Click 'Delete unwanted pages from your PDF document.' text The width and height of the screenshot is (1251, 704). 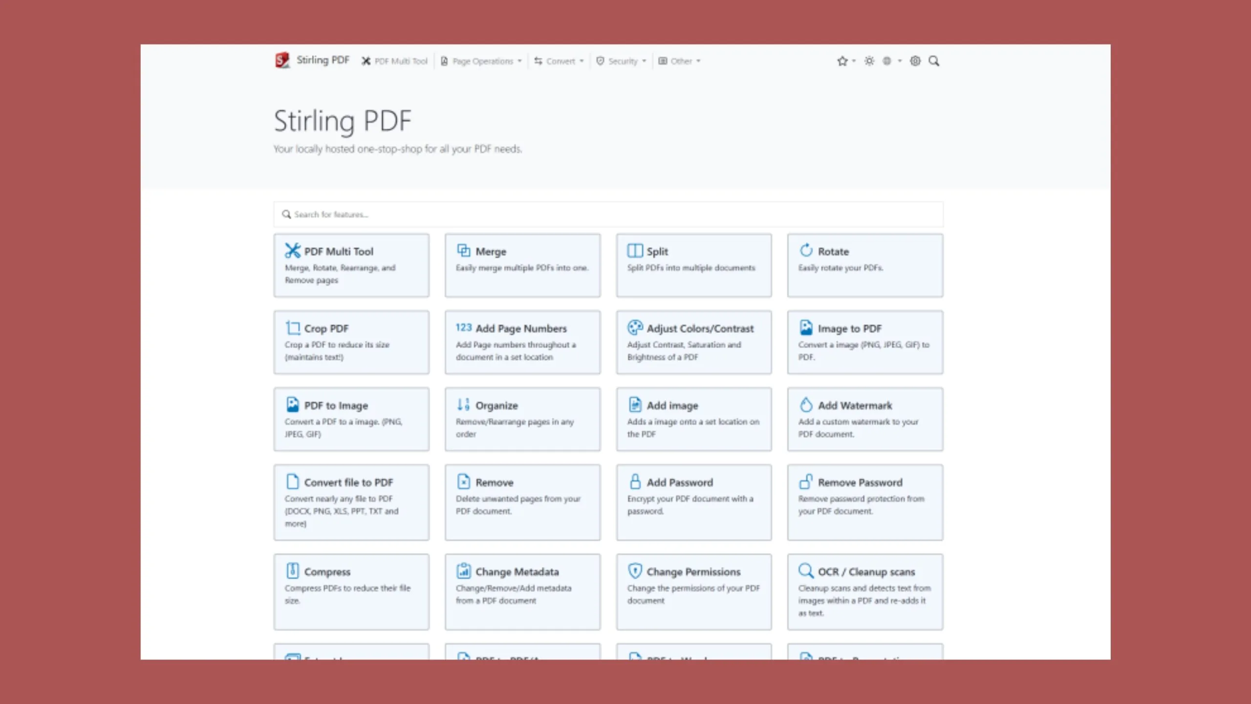[x=518, y=505]
